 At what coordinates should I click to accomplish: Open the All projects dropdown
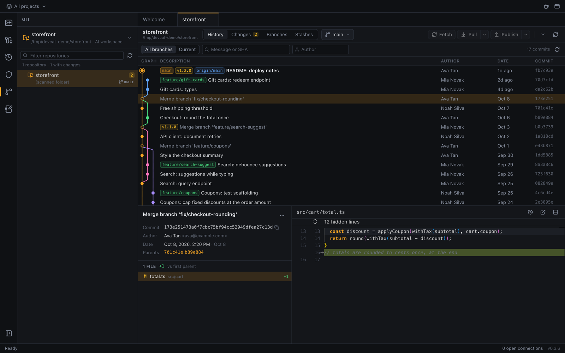26,6
